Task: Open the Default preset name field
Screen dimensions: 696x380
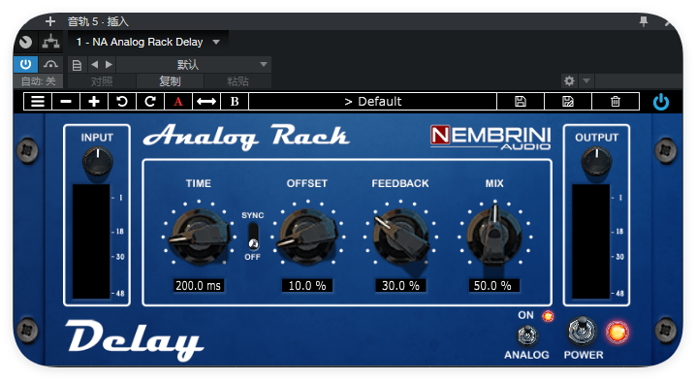Action: coord(372,101)
